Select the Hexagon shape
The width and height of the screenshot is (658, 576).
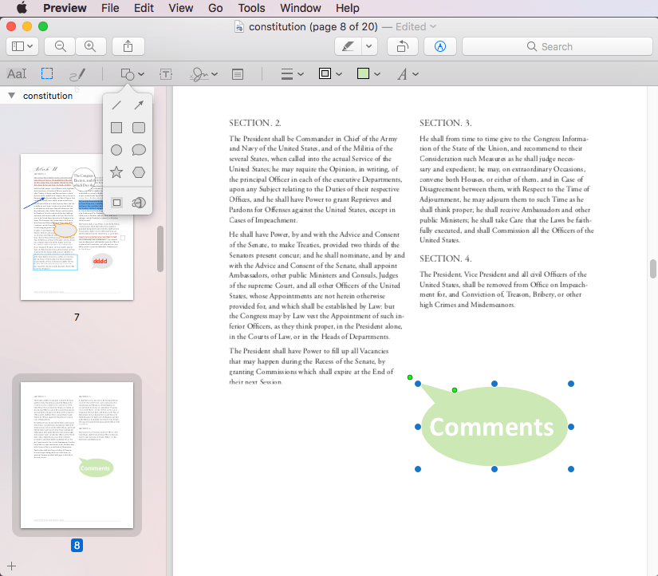point(137,172)
